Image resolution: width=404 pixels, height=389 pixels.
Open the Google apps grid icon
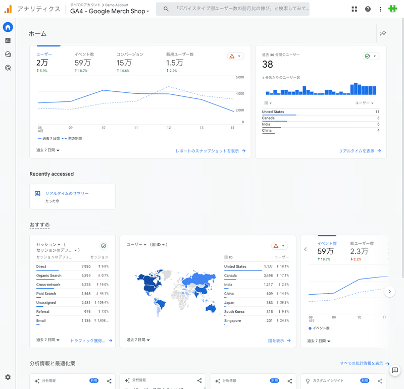coord(355,9)
